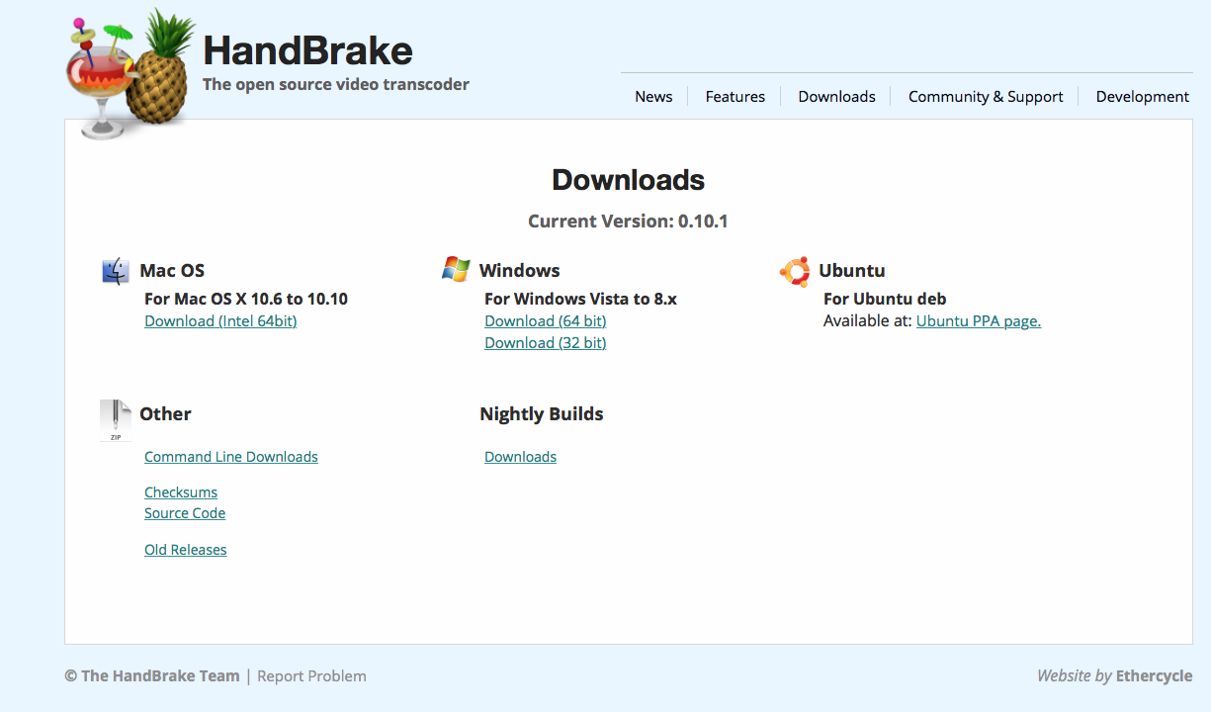This screenshot has width=1211, height=712.
Task: Click the 'Other' section heading
Action: pyautogui.click(x=166, y=414)
